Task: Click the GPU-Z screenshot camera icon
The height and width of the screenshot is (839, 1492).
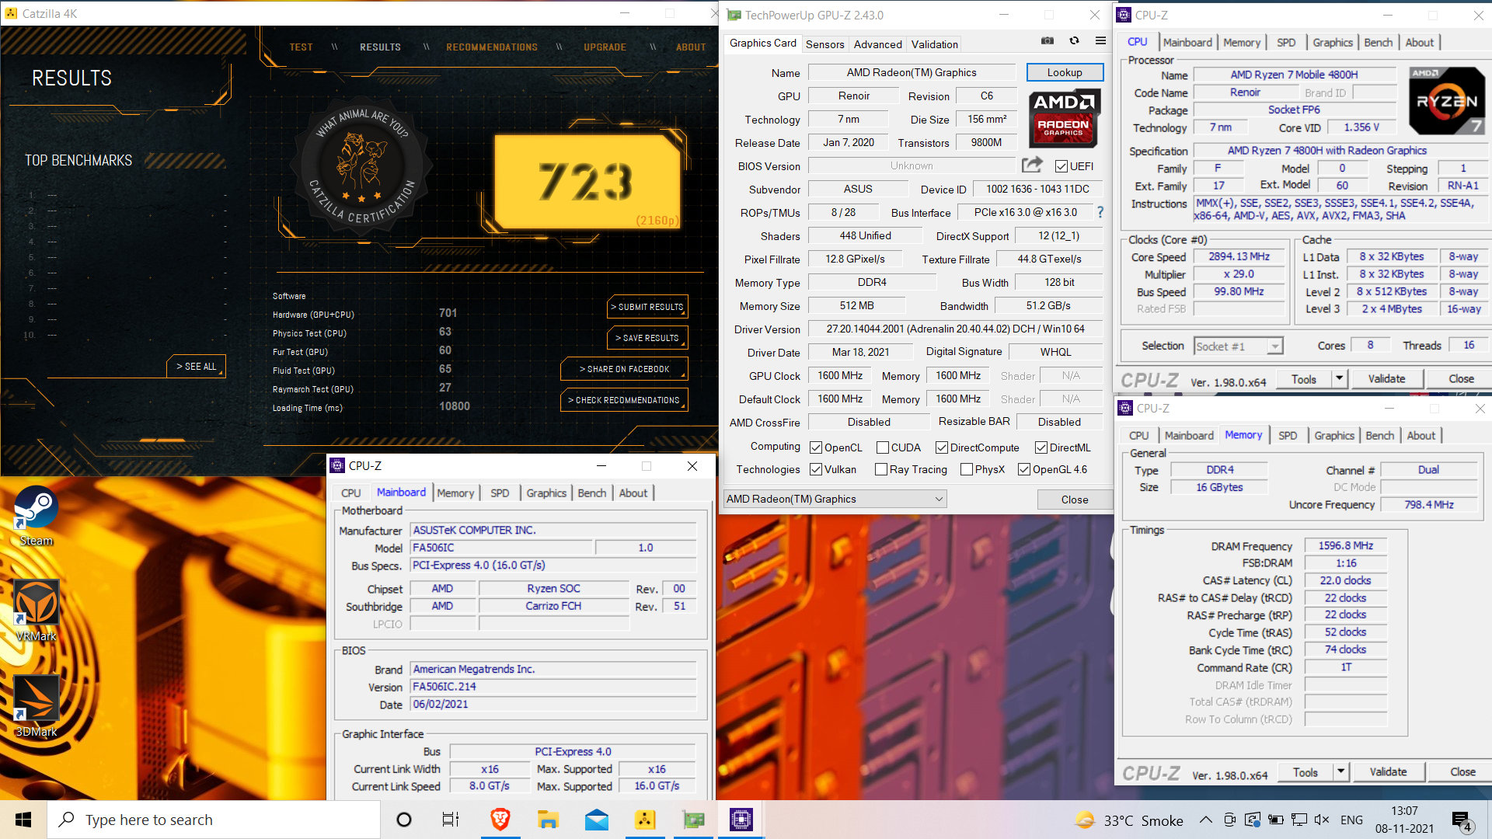Action: point(1048,41)
